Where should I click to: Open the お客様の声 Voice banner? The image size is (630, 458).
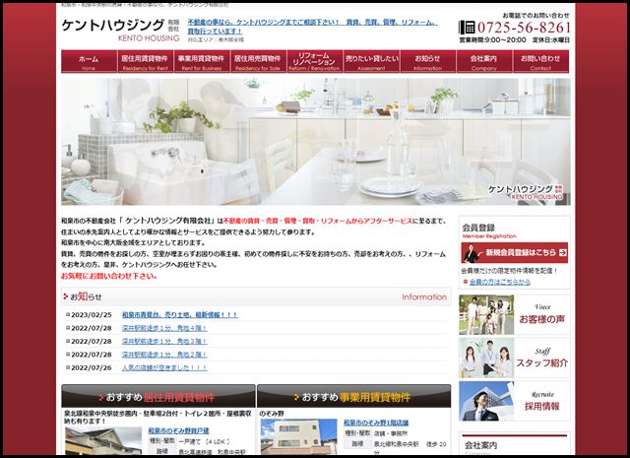(514, 314)
